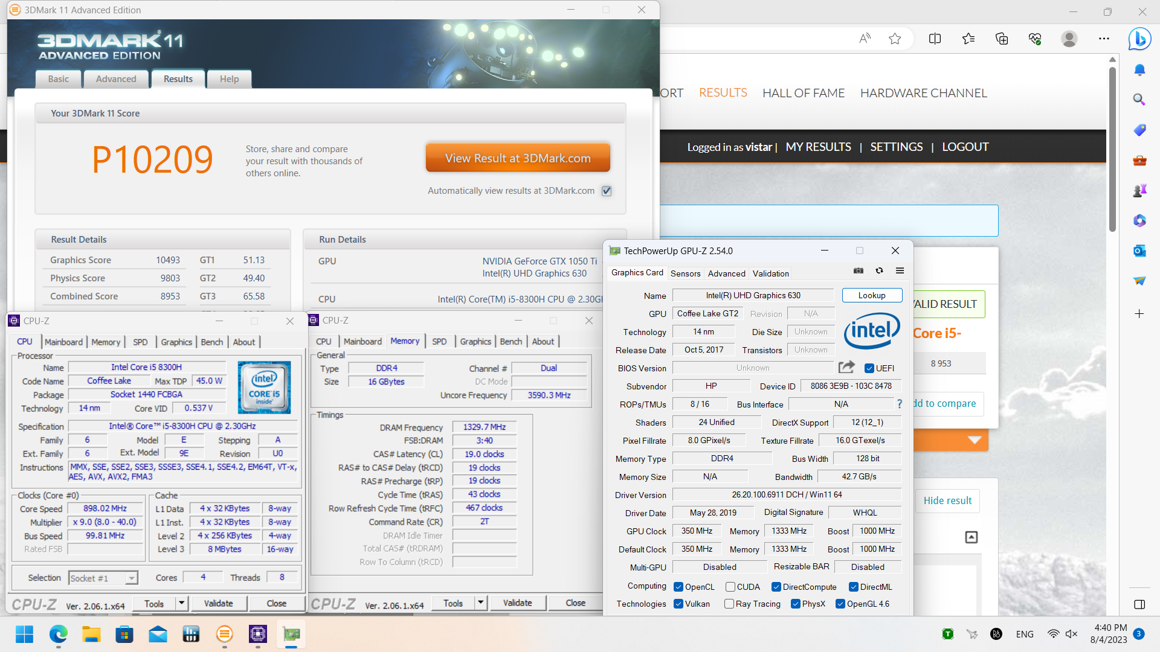Open Tools dropdown arrow in Memory CPU-Z
Image resolution: width=1160 pixels, height=652 pixels.
pyautogui.click(x=480, y=602)
